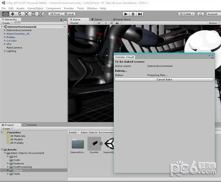
Task: Switch to the Game tab
Action: pos(96,20)
